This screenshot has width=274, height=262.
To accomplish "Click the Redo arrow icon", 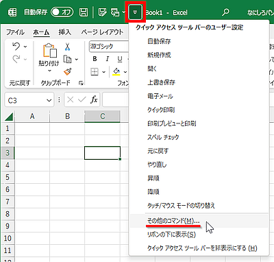I will [x=16, y=59].
